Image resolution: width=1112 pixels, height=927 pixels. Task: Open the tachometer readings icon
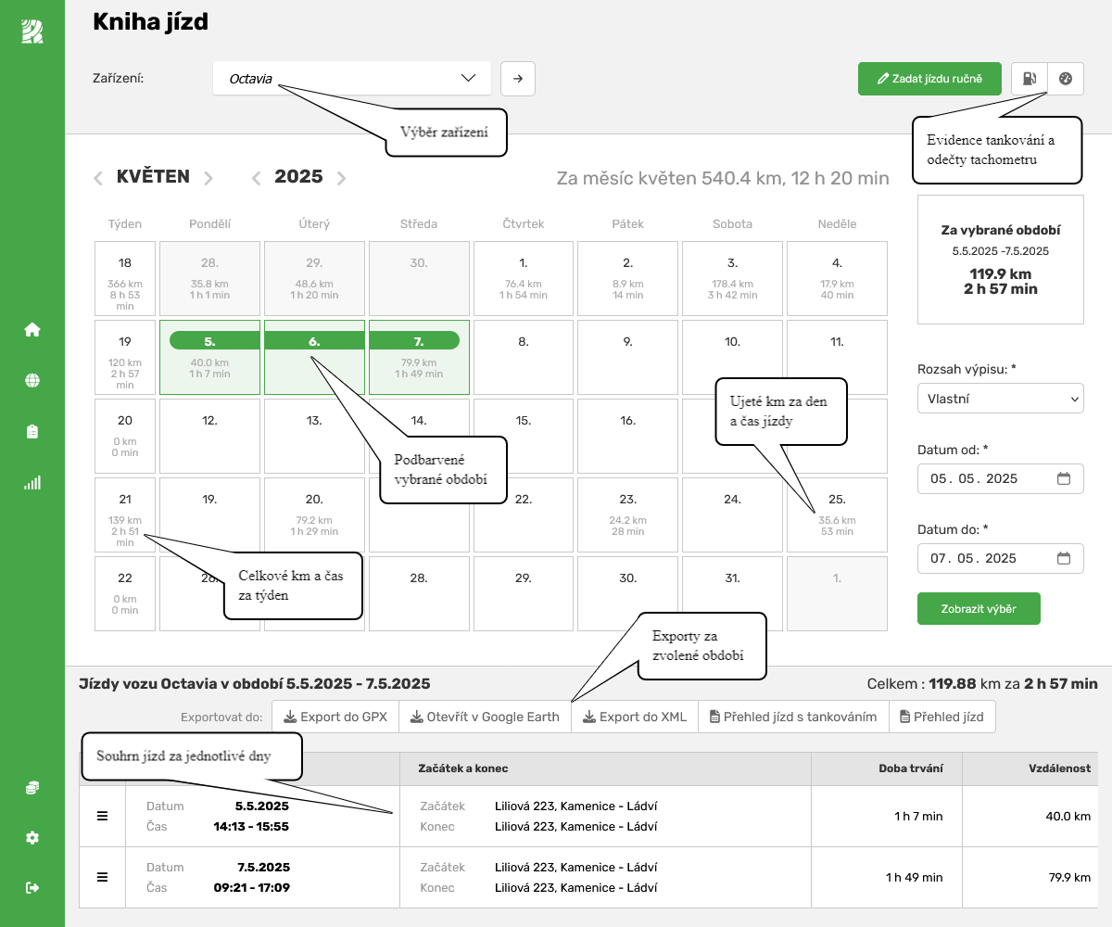(1065, 79)
